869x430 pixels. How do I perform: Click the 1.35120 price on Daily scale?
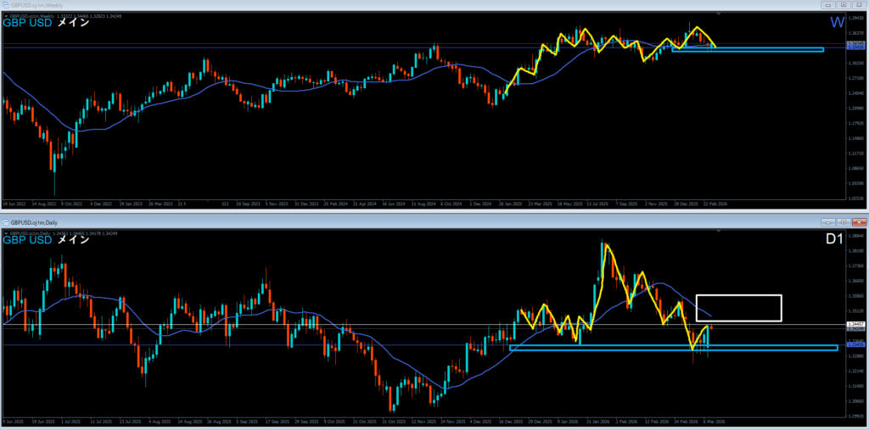pyautogui.click(x=856, y=311)
